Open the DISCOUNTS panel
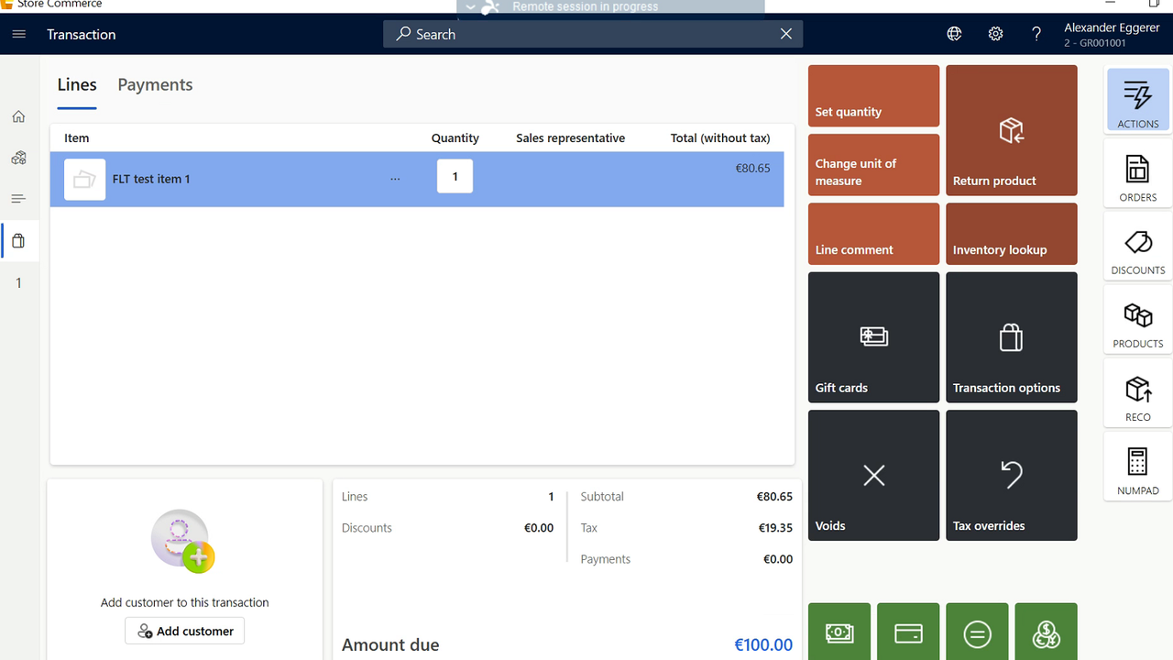 (x=1137, y=247)
